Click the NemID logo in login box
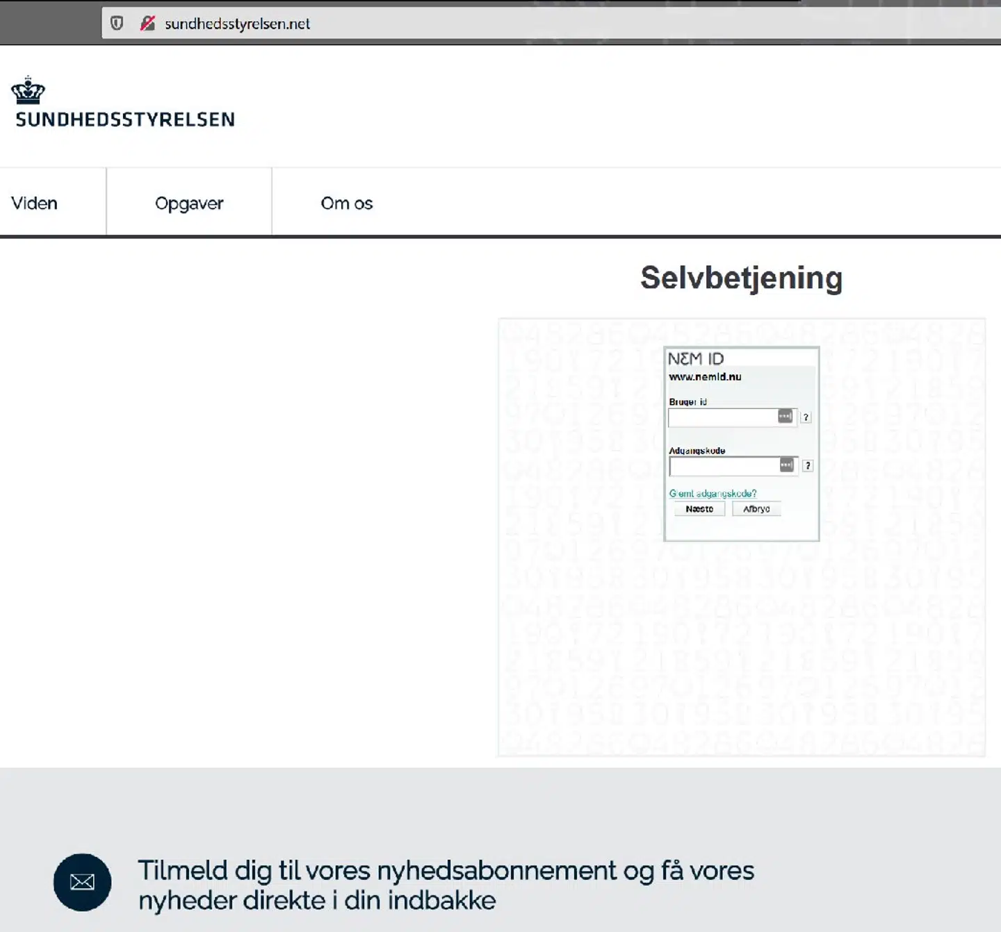Image resolution: width=1001 pixels, height=932 pixels. point(696,358)
